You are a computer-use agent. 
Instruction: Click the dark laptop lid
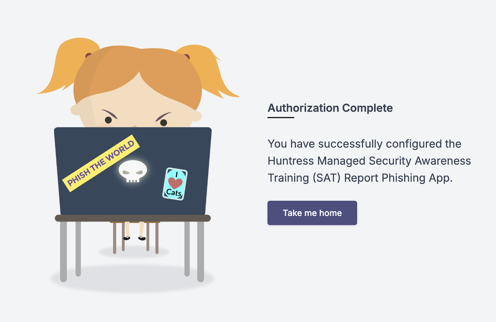133,171
